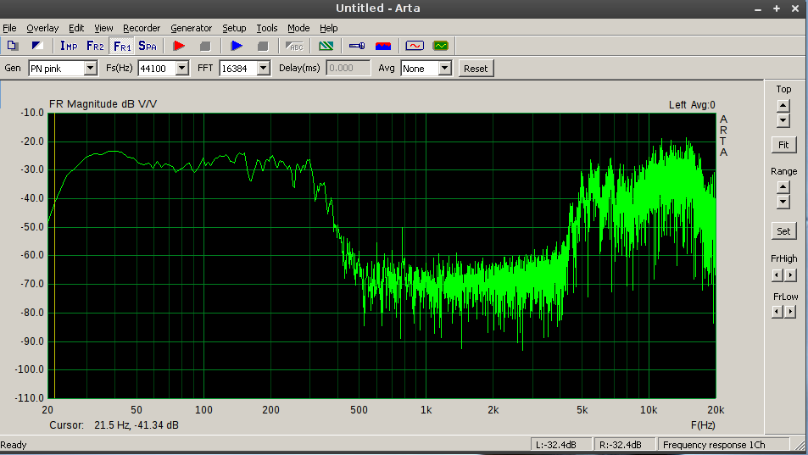Open the Edit menu

[76, 28]
